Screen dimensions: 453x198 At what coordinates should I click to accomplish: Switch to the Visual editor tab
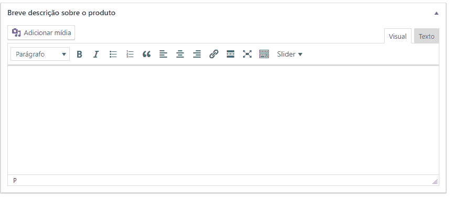pos(397,36)
